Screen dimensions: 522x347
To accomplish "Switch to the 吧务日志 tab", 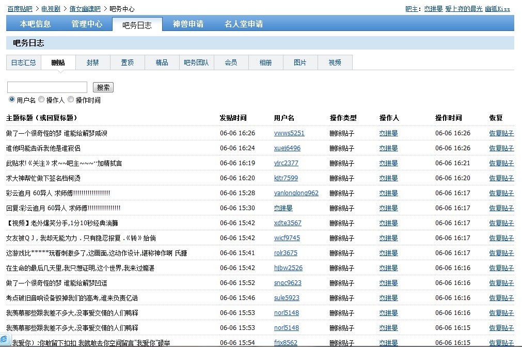I will (137, 25).
